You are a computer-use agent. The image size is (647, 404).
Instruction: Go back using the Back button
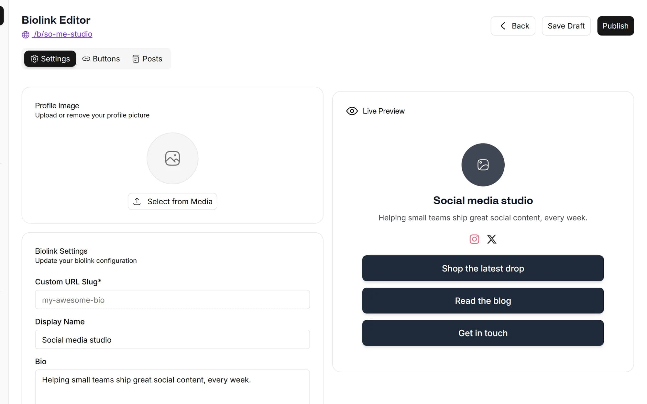tap(513, 26)
